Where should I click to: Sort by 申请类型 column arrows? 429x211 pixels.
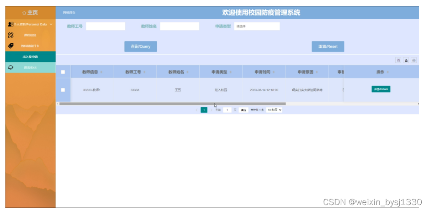tap(231, 72)
